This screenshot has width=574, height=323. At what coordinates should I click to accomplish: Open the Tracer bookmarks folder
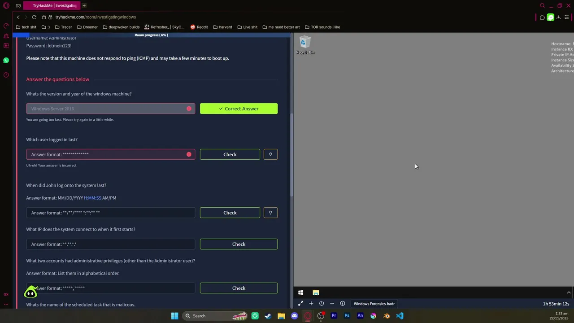pyautogui.click(x=63, y=27)
